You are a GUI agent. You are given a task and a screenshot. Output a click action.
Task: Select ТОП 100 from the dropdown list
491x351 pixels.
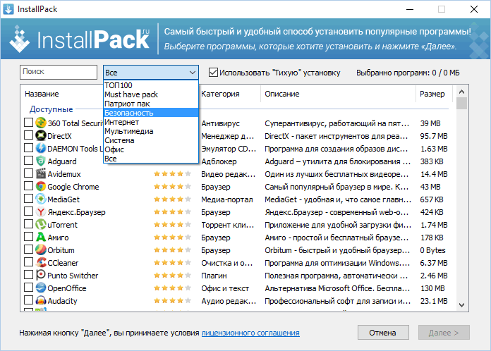tap(151, 85)
